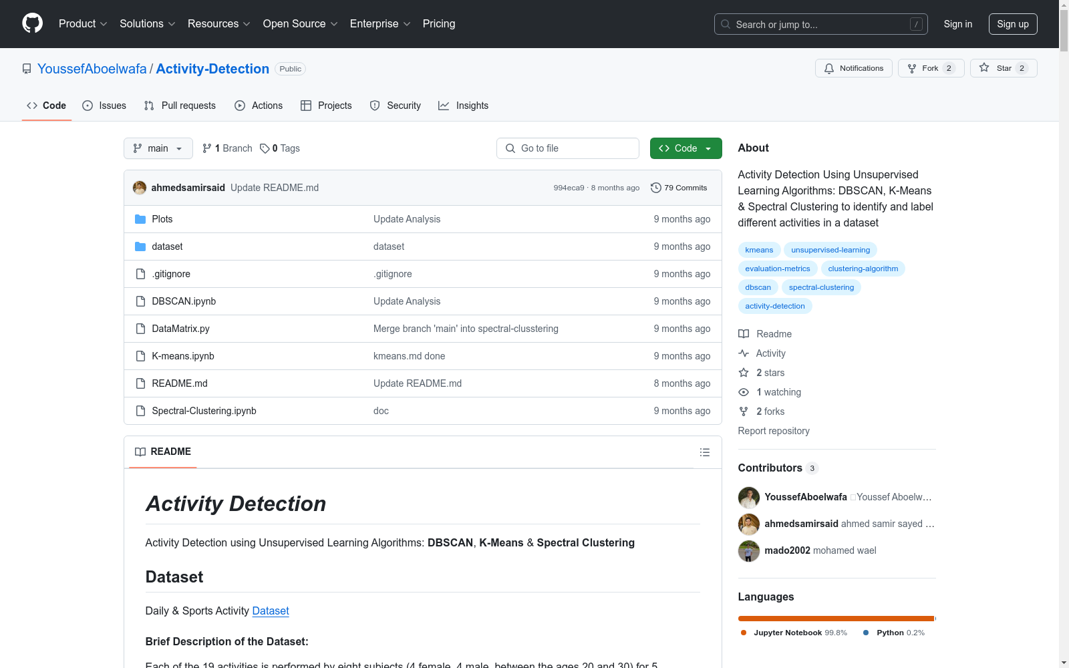1069x668 pixels.
Task: Open the main branch selector dropdown
Action: (158, 148)
